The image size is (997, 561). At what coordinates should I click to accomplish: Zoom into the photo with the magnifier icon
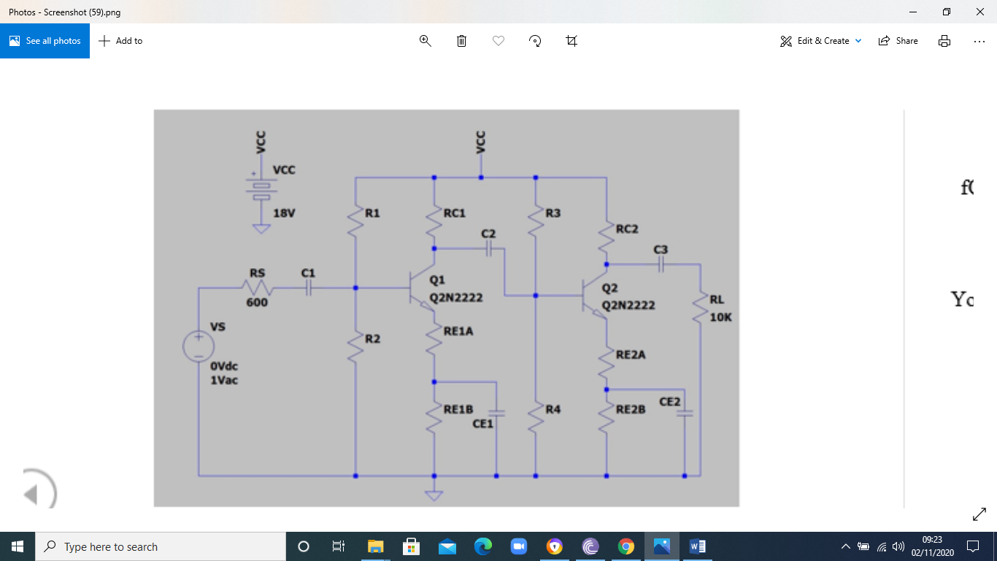[425, 40]
